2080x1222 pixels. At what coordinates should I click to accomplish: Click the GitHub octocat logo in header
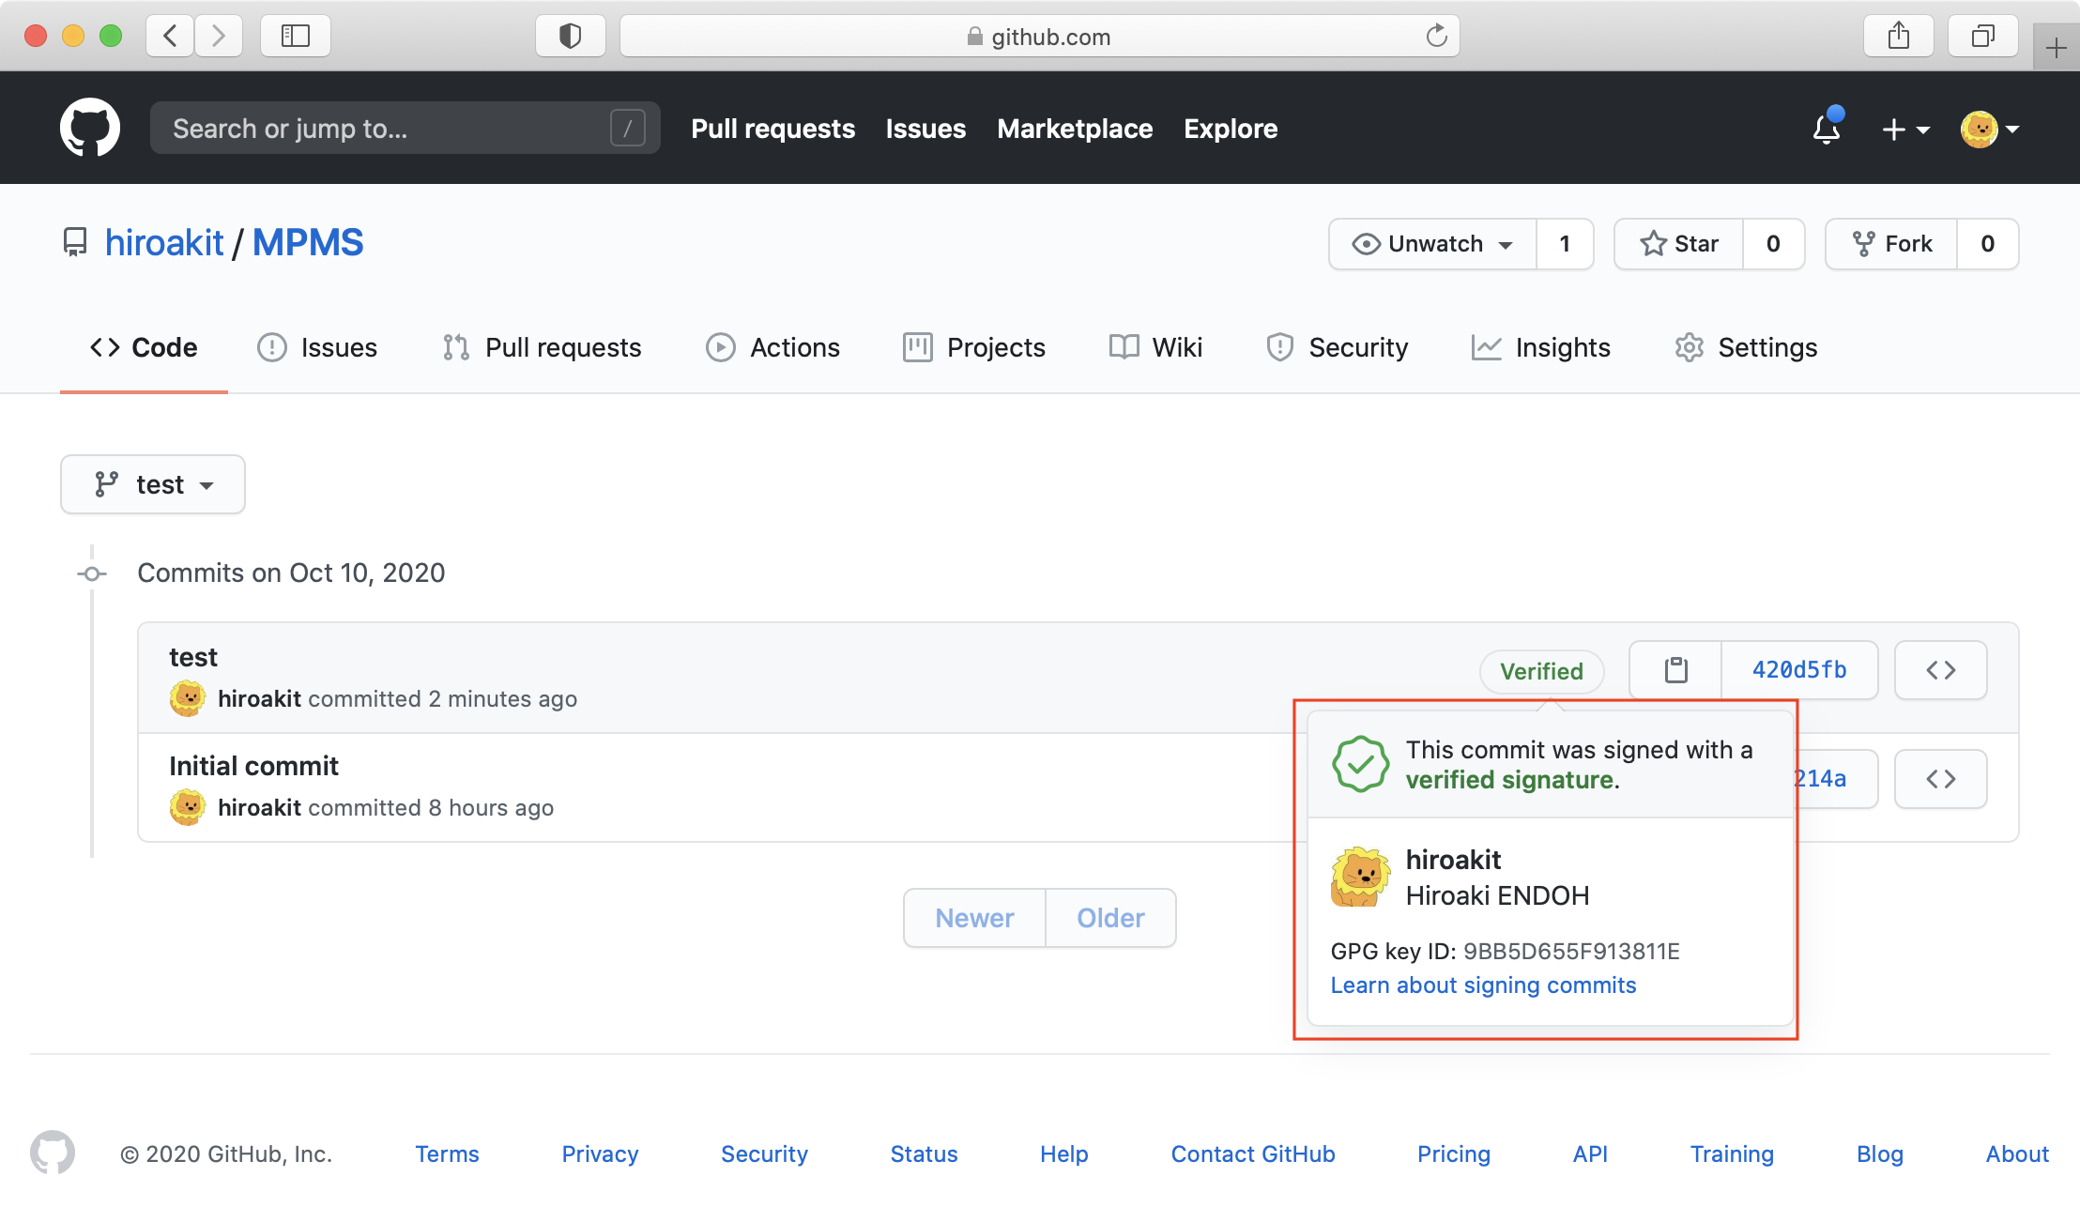tap(90, 128)
